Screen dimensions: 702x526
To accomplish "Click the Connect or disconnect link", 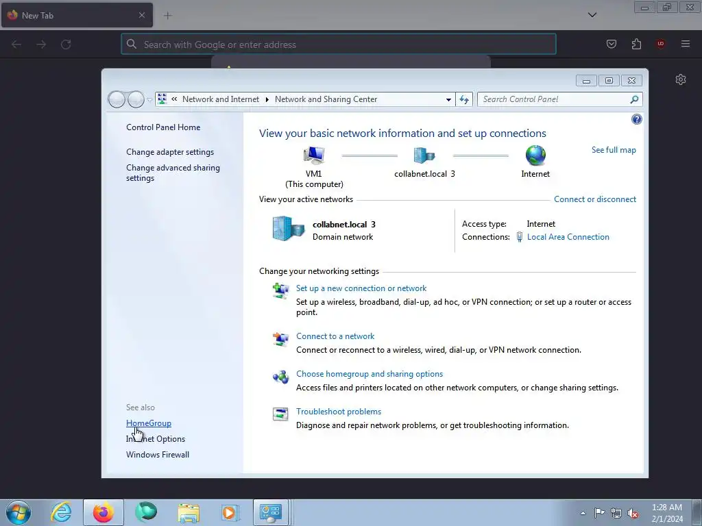I will point(594,199).
